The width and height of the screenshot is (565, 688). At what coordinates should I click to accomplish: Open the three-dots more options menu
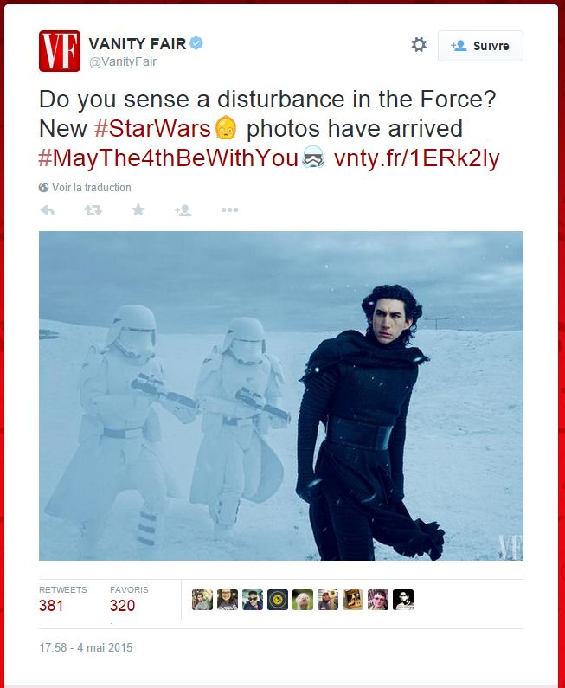click(x=229, y=209)
